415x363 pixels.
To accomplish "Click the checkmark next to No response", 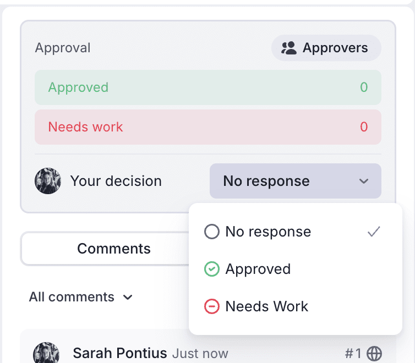I will point(374,232).
